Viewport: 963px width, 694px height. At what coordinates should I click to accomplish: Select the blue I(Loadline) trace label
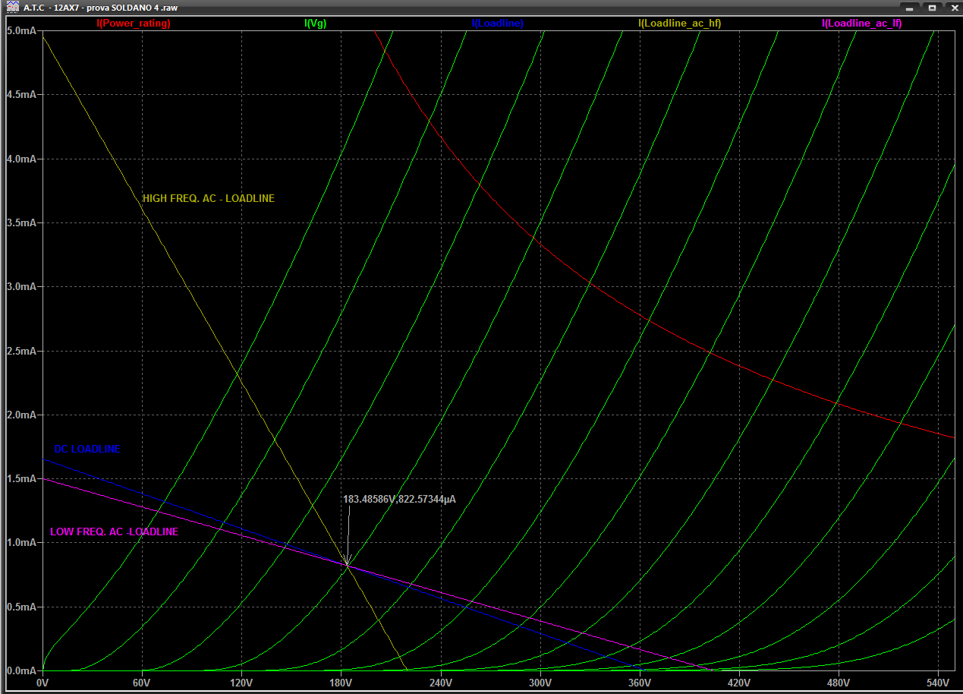[x=497, y=24]
